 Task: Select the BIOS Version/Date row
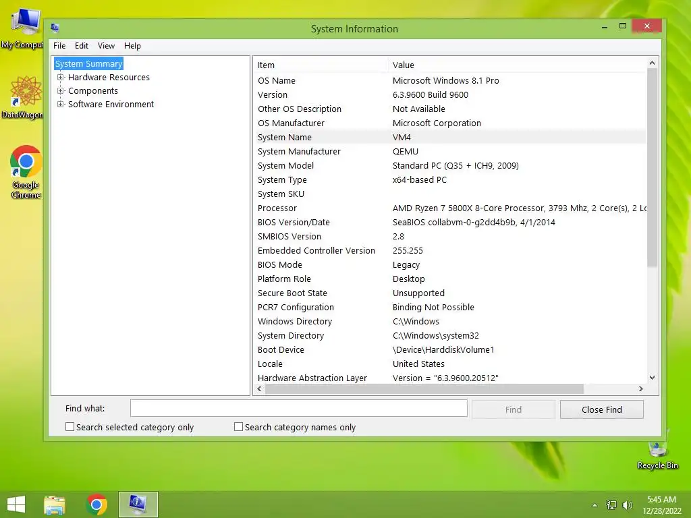click(450, 223)
